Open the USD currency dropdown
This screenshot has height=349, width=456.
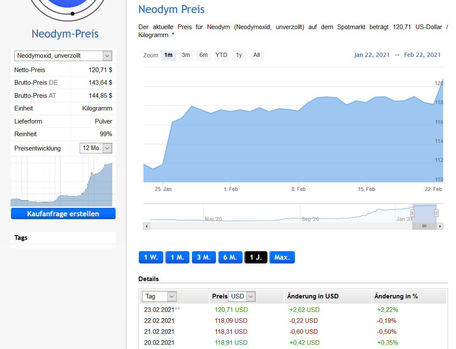pyautogui.click(x=242, y=296)
